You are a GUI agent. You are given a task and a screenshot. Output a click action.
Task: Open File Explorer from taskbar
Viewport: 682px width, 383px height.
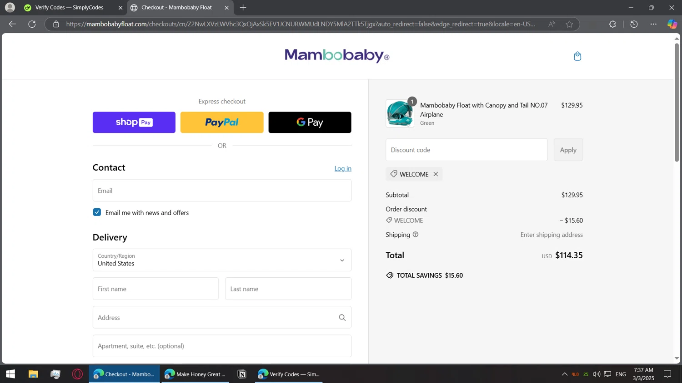pyautogui.click(x=33, y=374)
